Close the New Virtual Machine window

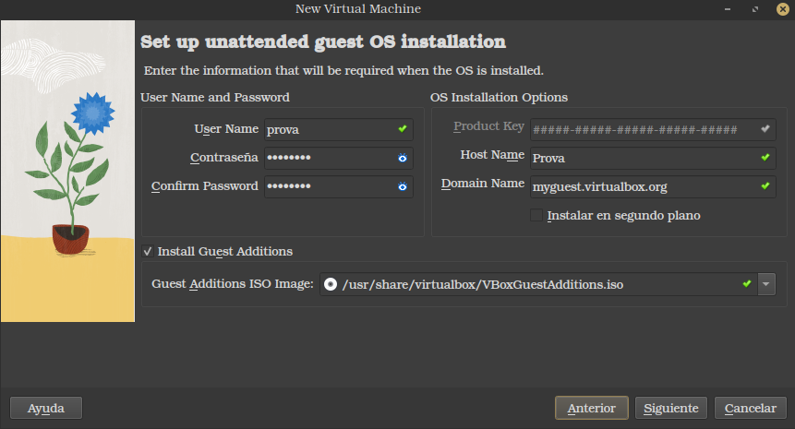pos(781,8)
